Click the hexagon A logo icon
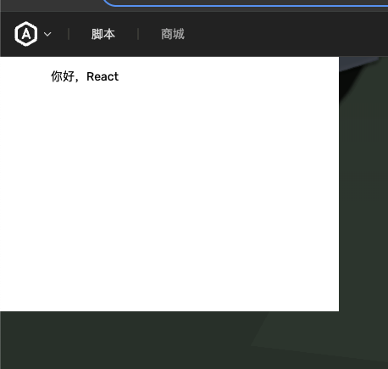The image size is (388, 369). (x=26, y=34)
